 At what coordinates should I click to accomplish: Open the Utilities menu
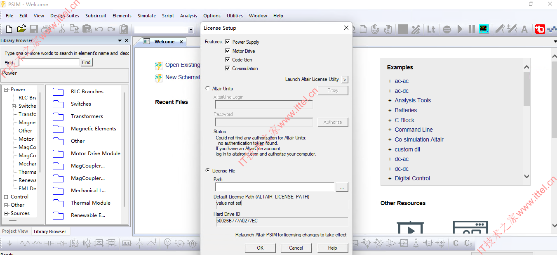pos(235,16)
